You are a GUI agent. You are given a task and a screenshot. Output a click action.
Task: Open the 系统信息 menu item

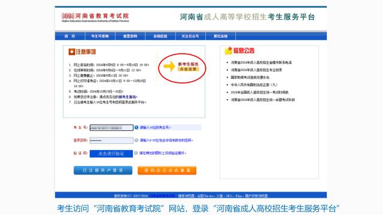click(x=160, y=36)
